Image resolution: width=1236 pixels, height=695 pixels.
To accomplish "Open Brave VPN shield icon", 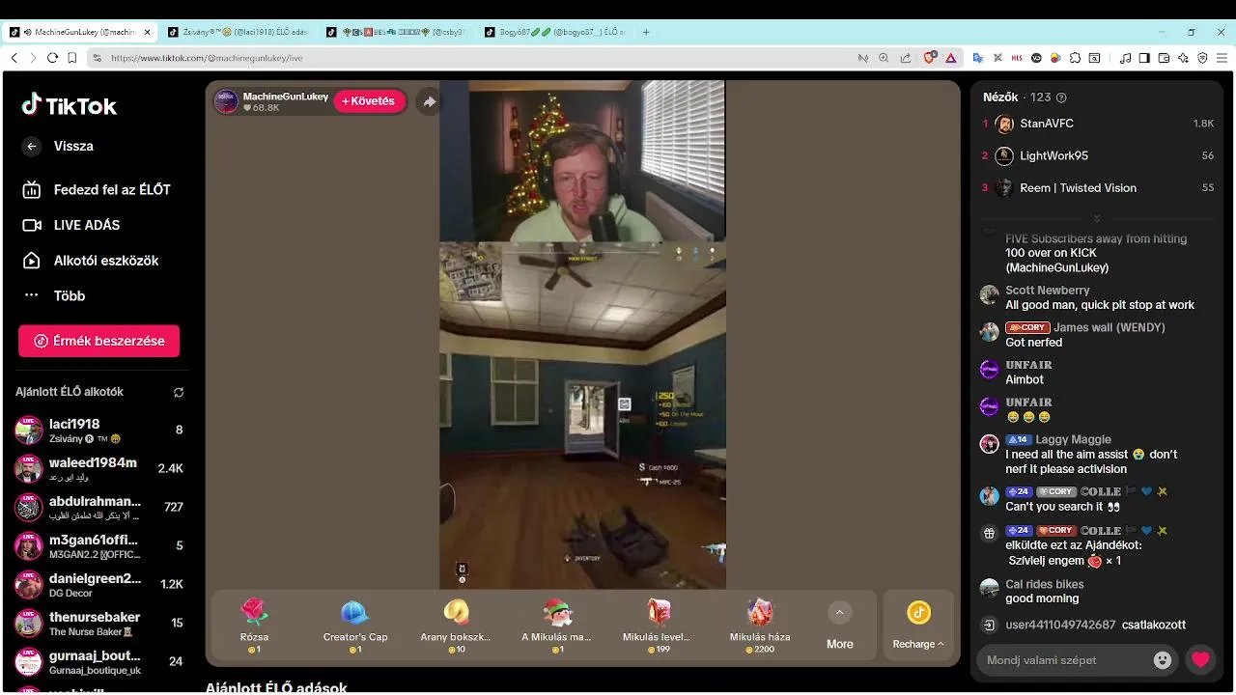I will [1202, 58].
